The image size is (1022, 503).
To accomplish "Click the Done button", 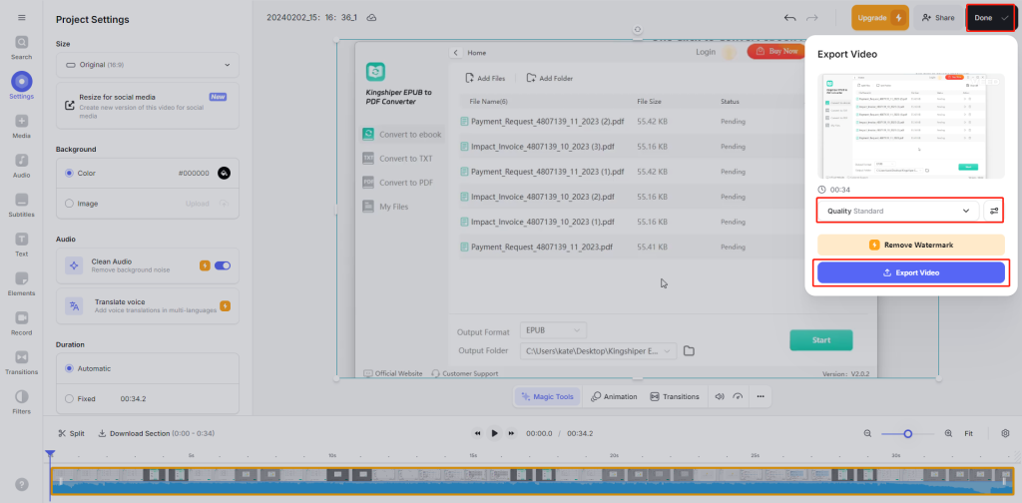I will (990, 18).
